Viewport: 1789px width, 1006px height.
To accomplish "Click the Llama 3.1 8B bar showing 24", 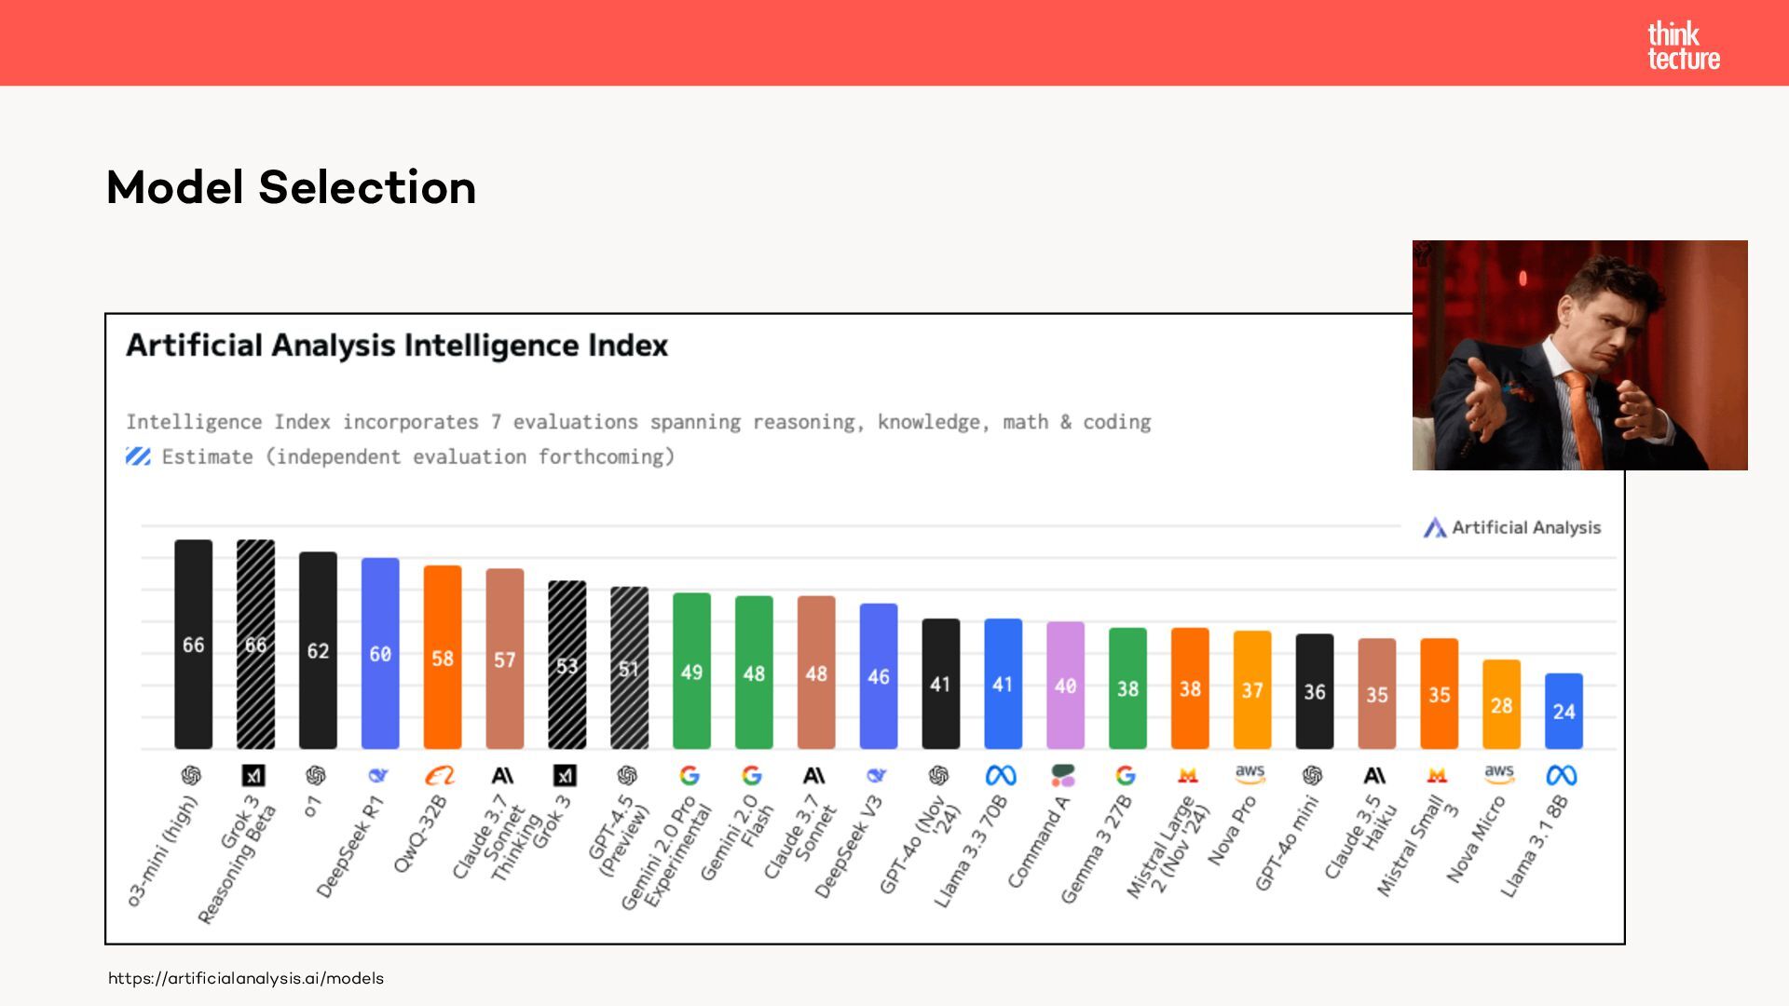I will pos(1564,711).
